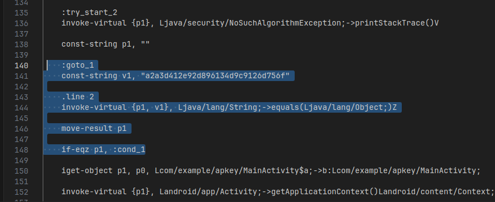Screen dimensions: 495x202
Task: Click line number 136 in gutter
Action: (22, 23)
